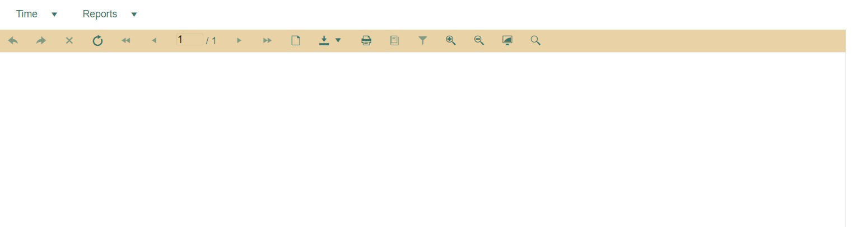Toggle full page view monitor icon

(x=507, y=41)
